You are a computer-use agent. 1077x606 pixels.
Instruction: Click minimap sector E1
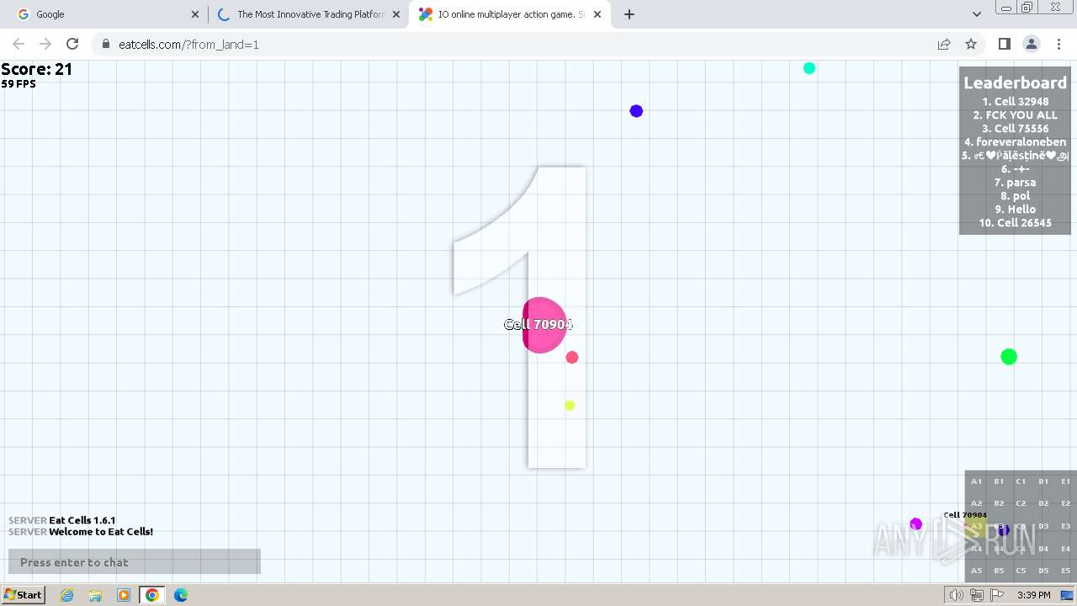(x=1065, y=481)
